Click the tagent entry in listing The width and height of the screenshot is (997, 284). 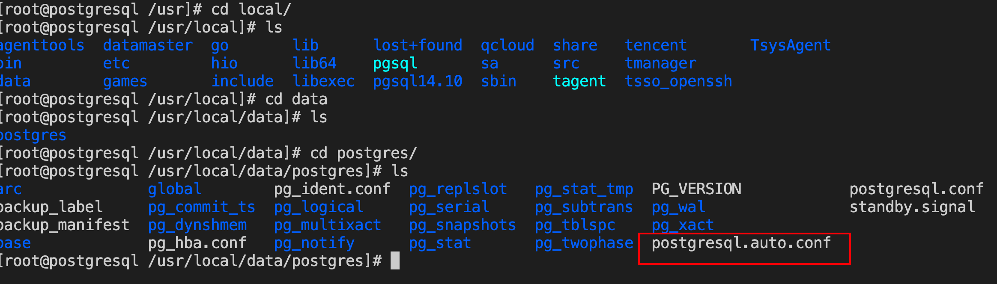click(579, 82)
